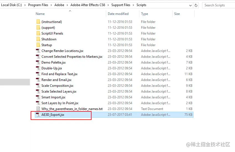Click the Double-Up.jsx script icon
This screenshot has width=235, height=152.
(x=38, y=68)
